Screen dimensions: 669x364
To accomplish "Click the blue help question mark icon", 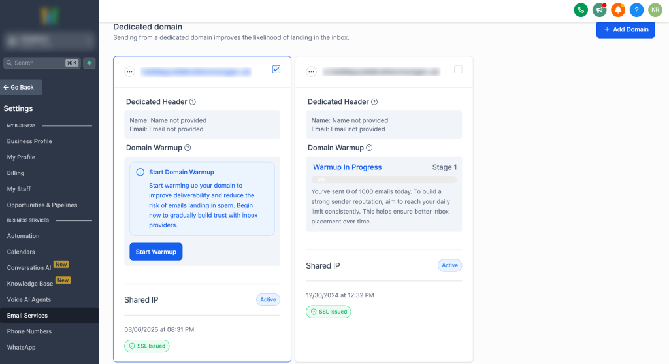I will pyautogui.click(x=636, y=10).
